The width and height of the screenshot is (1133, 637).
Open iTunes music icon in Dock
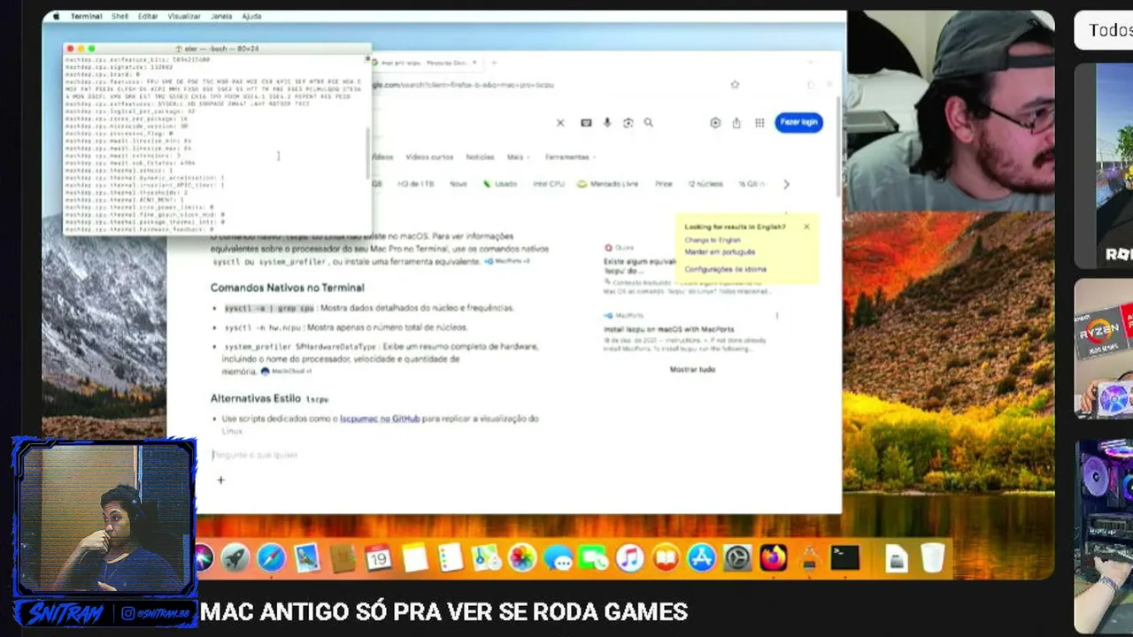[629, 558]
